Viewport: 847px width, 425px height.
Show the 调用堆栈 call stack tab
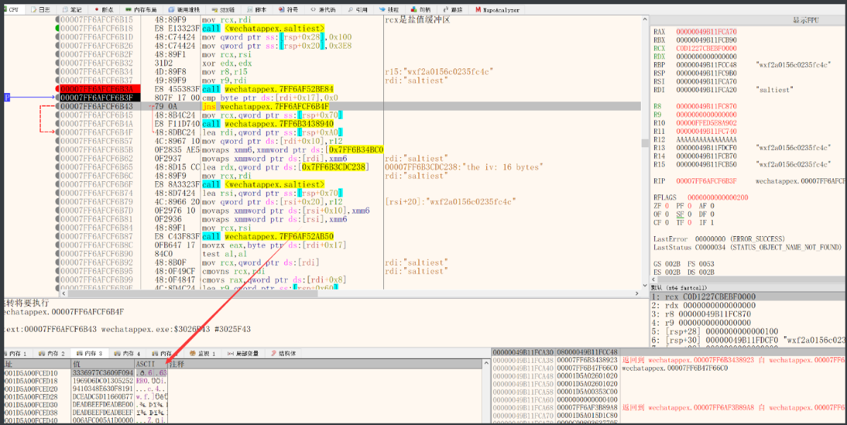click(x=186, y=10)
